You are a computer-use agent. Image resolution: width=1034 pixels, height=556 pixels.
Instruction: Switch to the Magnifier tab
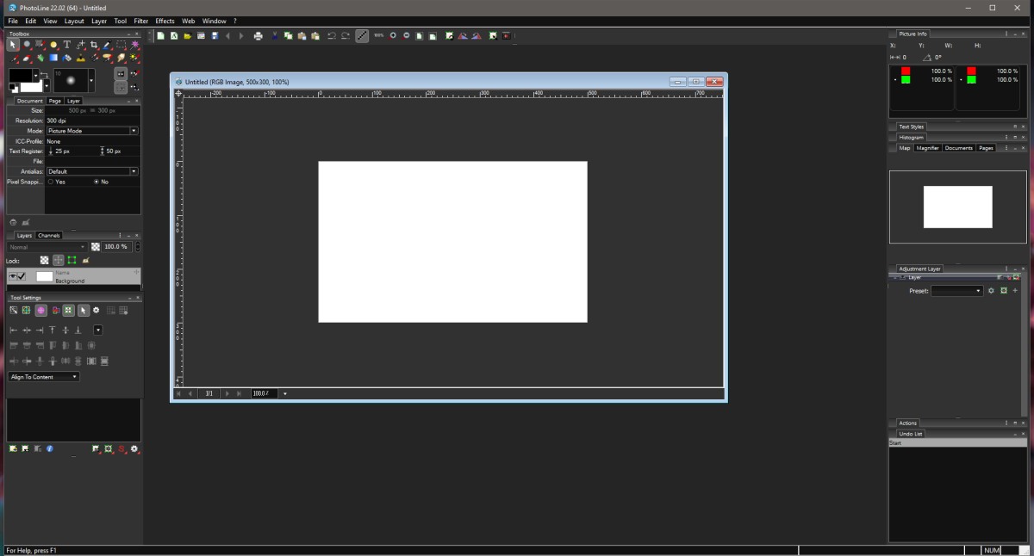pos(927,148)
